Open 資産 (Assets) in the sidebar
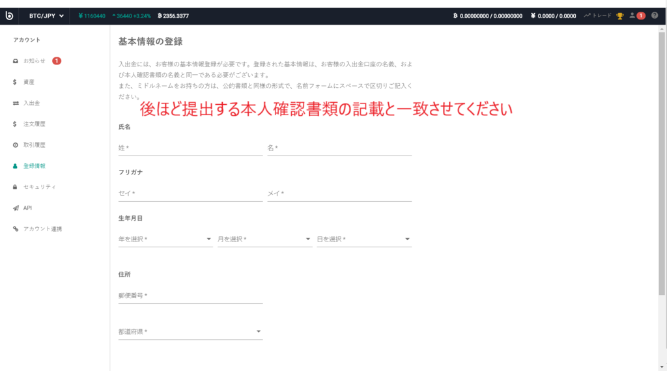Image resolution: width=667 pixels, height=371 pixels. tap(28, 82)
